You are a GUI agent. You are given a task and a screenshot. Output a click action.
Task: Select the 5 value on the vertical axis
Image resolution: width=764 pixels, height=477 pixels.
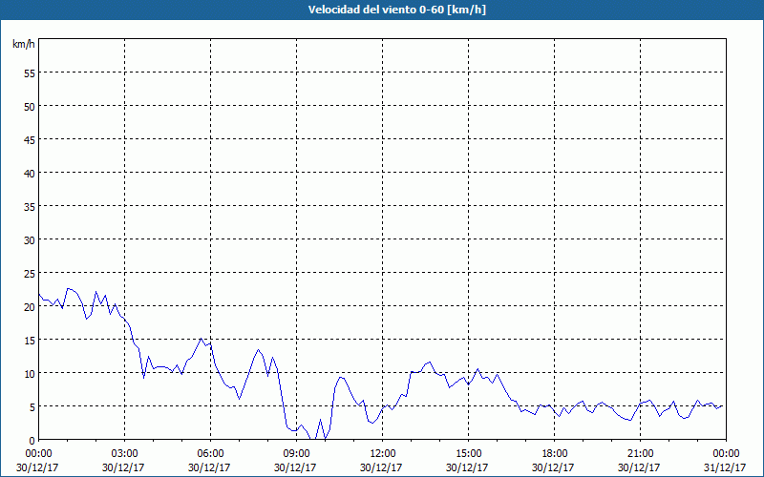[32, 407]
